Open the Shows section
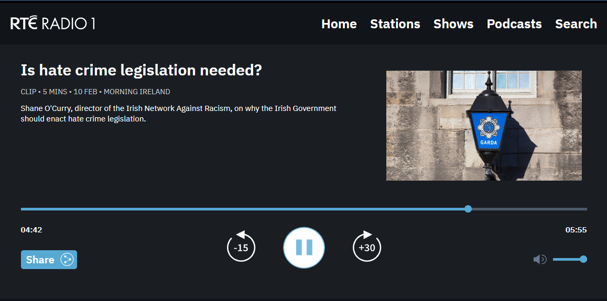 (x=453, y=24)
